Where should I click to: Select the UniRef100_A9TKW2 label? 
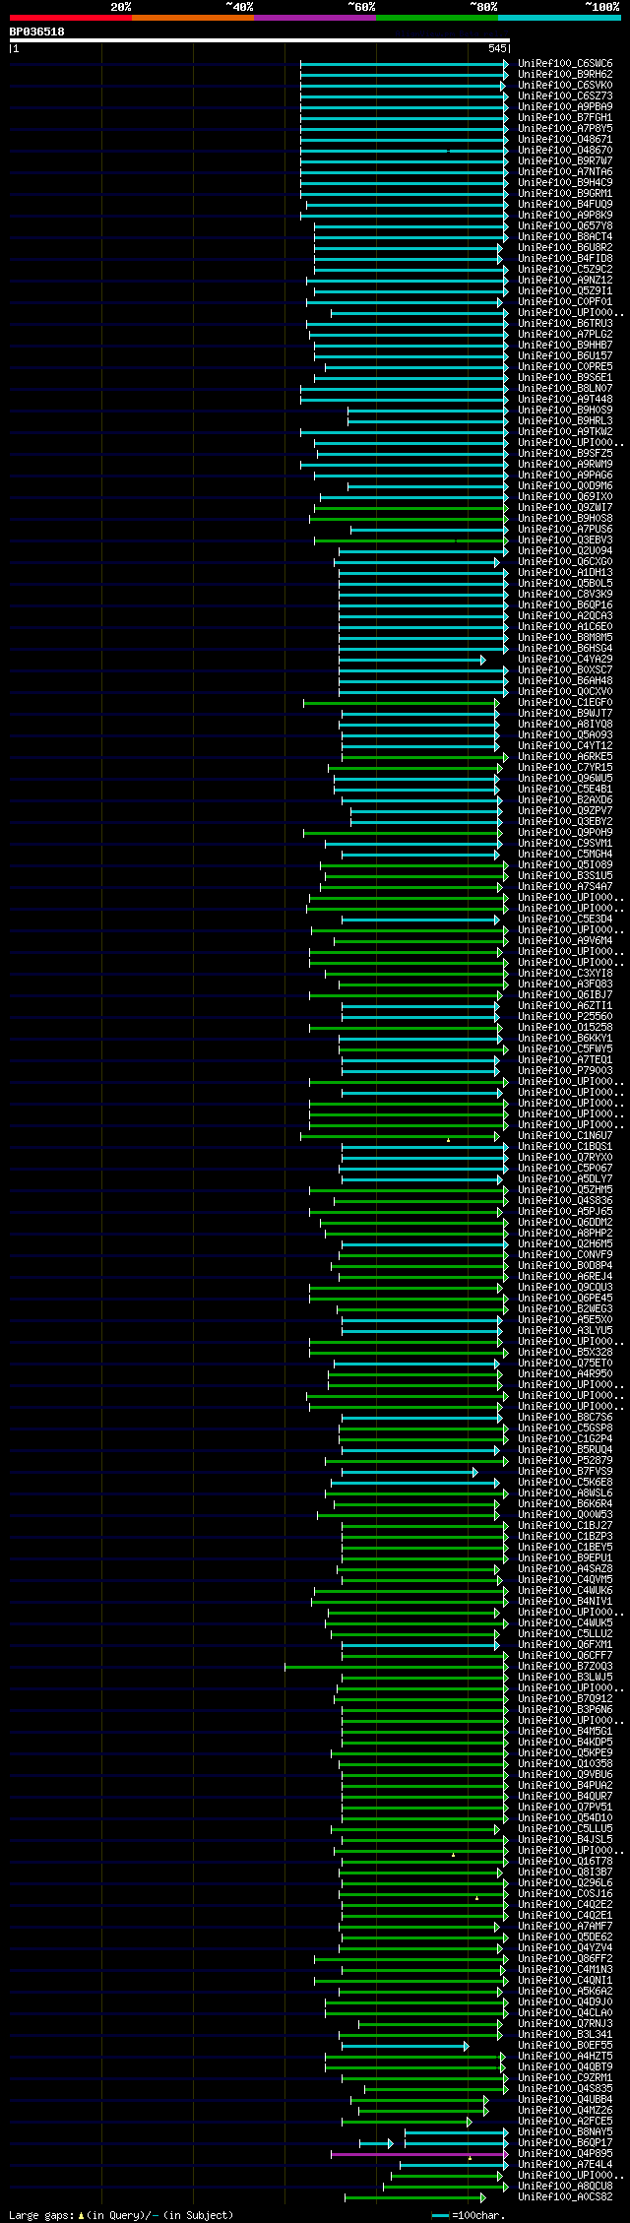tap(565, 432)
